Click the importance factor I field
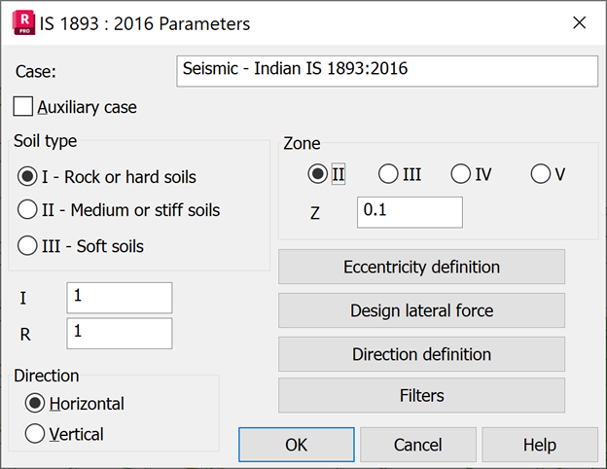 (119, 298)
